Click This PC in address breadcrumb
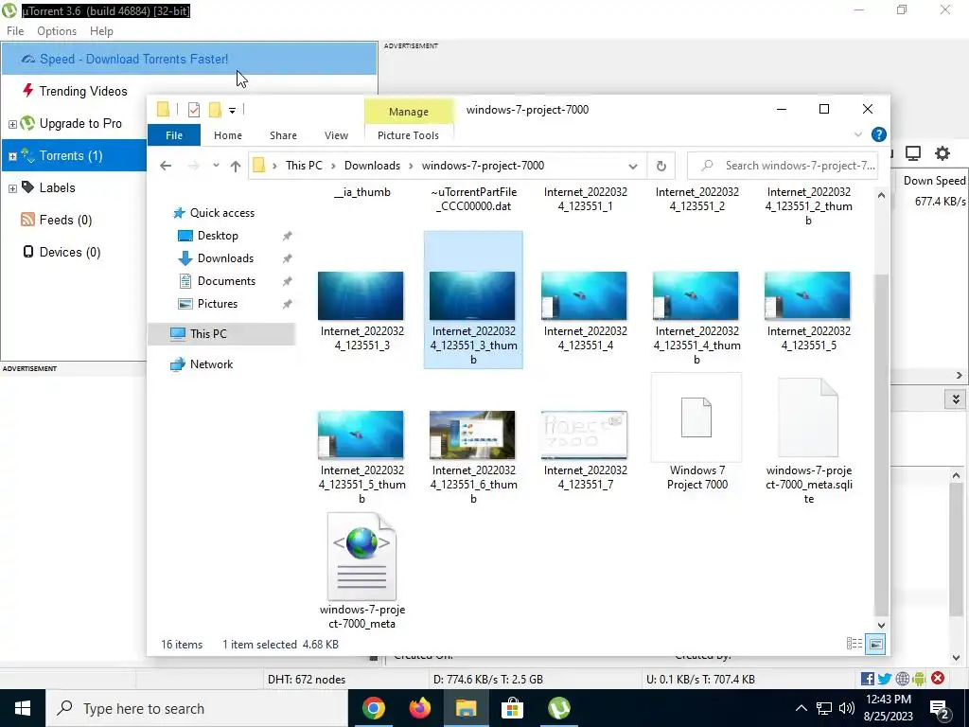969x727 pixels. coord(304,166)
